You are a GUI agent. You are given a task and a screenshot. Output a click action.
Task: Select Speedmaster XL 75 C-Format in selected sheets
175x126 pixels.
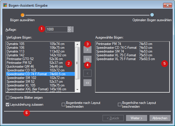pyautogui.click(x=132, y=55)
